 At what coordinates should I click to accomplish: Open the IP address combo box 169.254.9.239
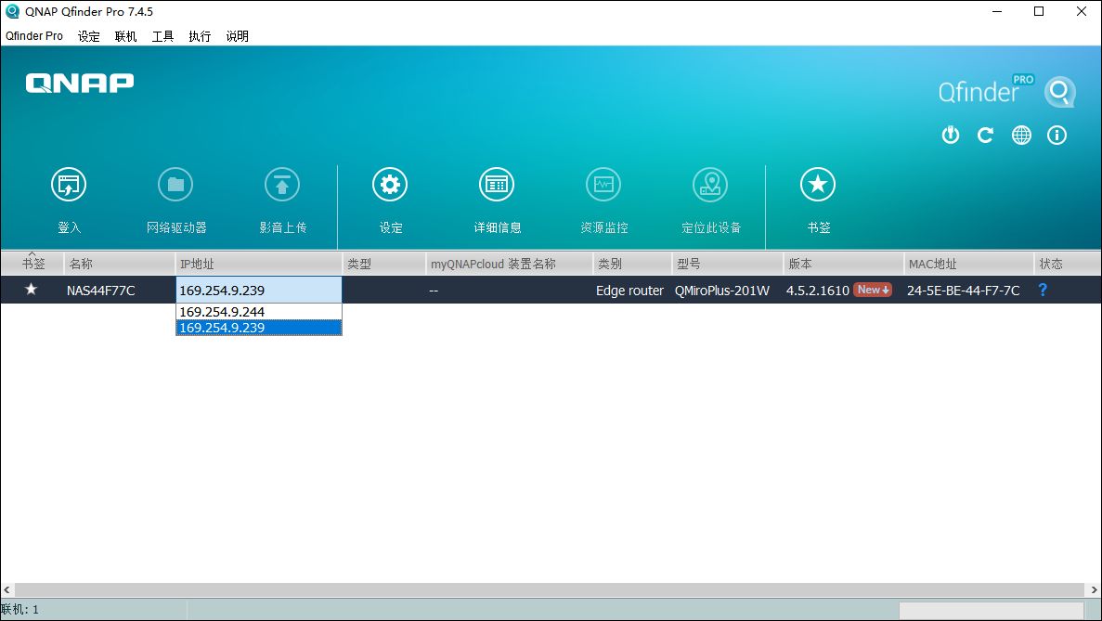259,291
